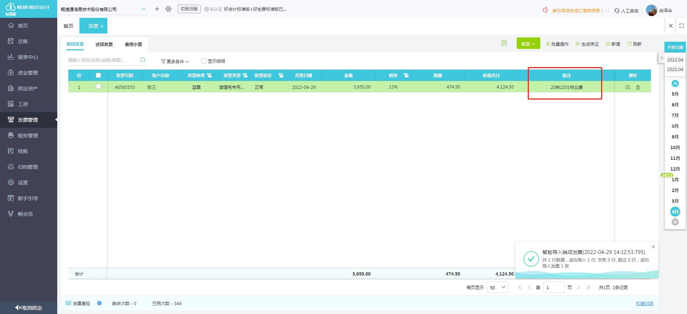Click the month list scroll-up arrow icon

(x=675, y=83)
